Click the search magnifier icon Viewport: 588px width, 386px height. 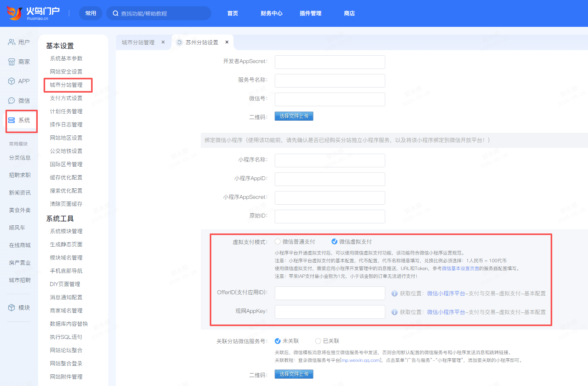click(116, 13)
